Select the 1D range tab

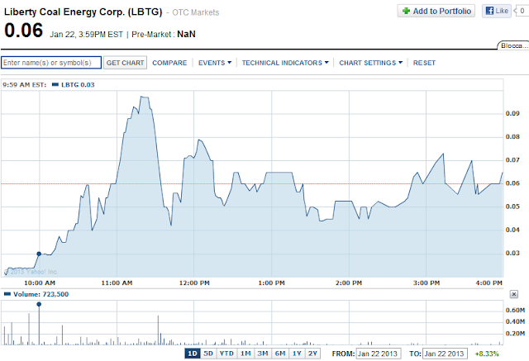point(193,354)
